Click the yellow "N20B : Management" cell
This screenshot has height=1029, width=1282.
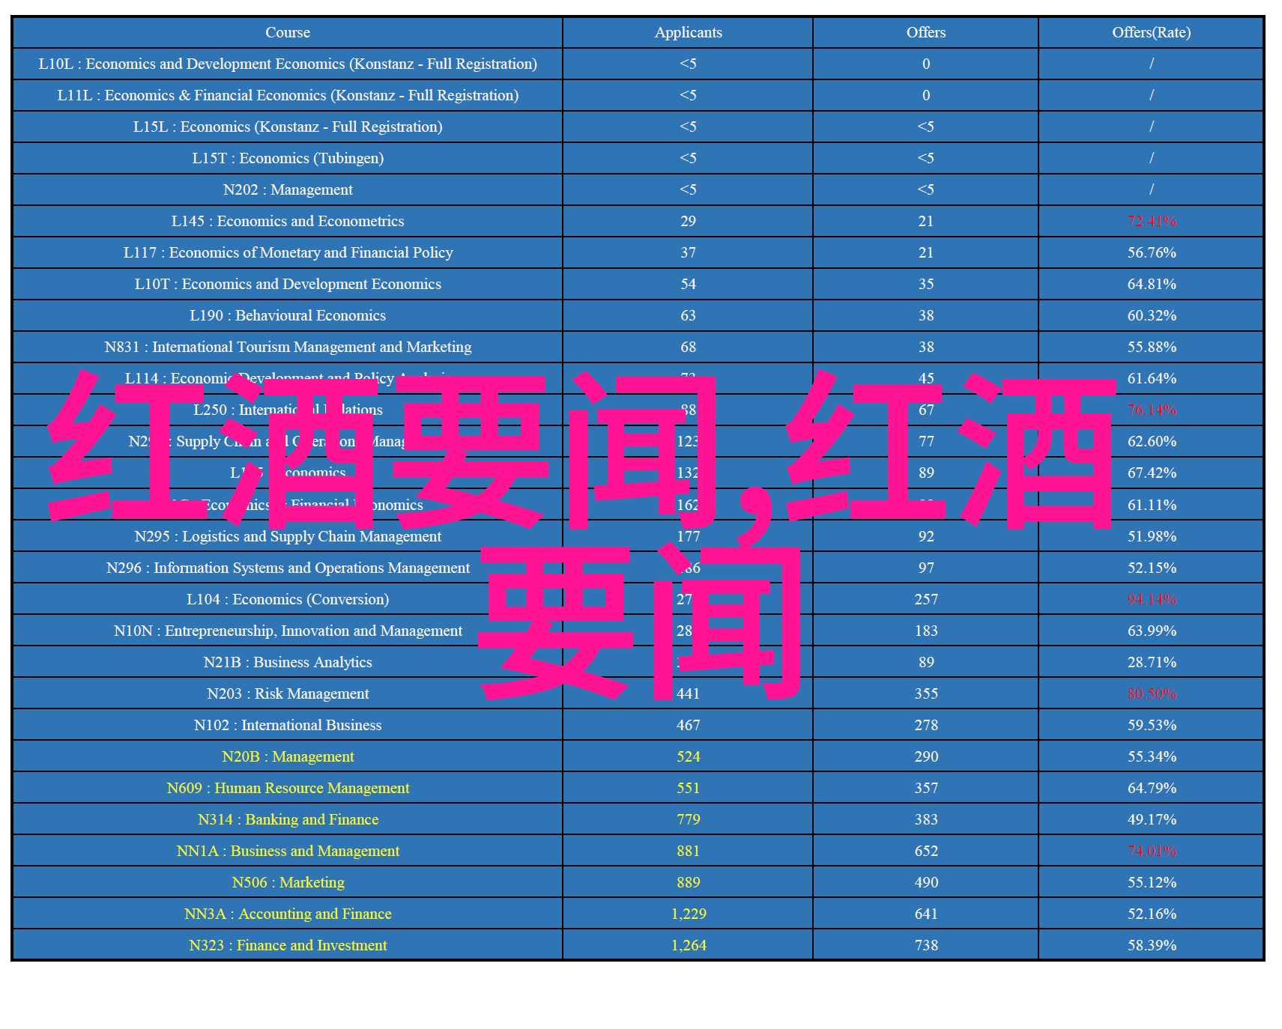(288, 756)
